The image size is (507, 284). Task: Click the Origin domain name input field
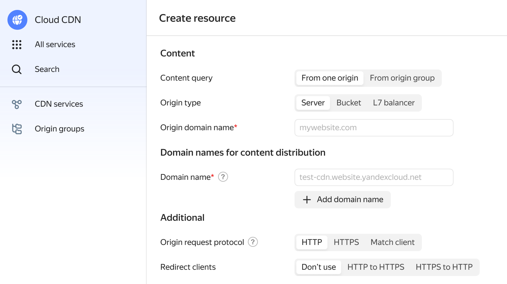click(x=373, y=127)
